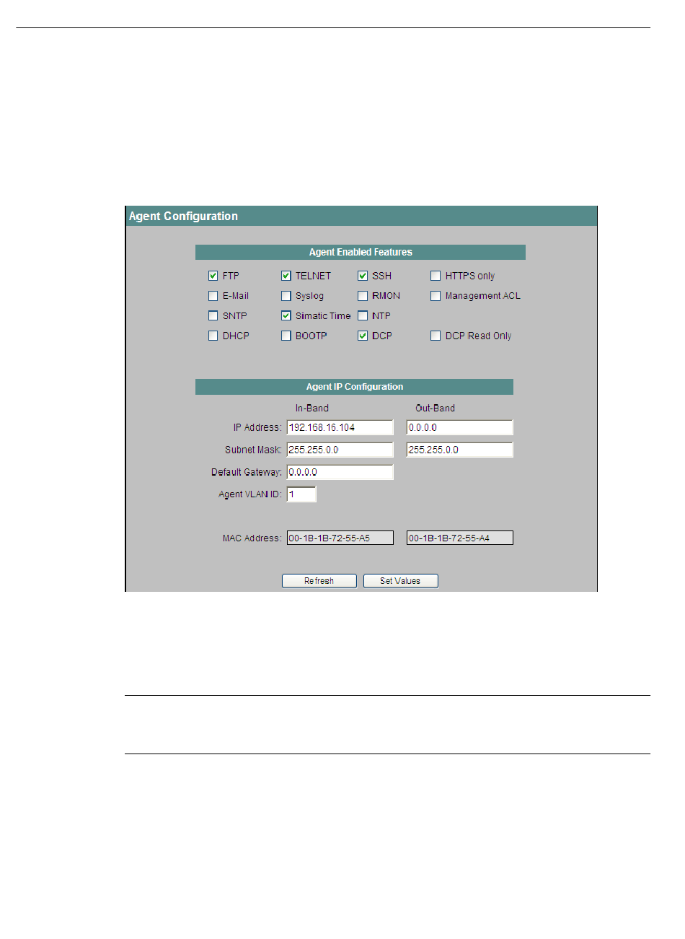
Task: Toggle the SSH checkbox
Action: (363, 276)
